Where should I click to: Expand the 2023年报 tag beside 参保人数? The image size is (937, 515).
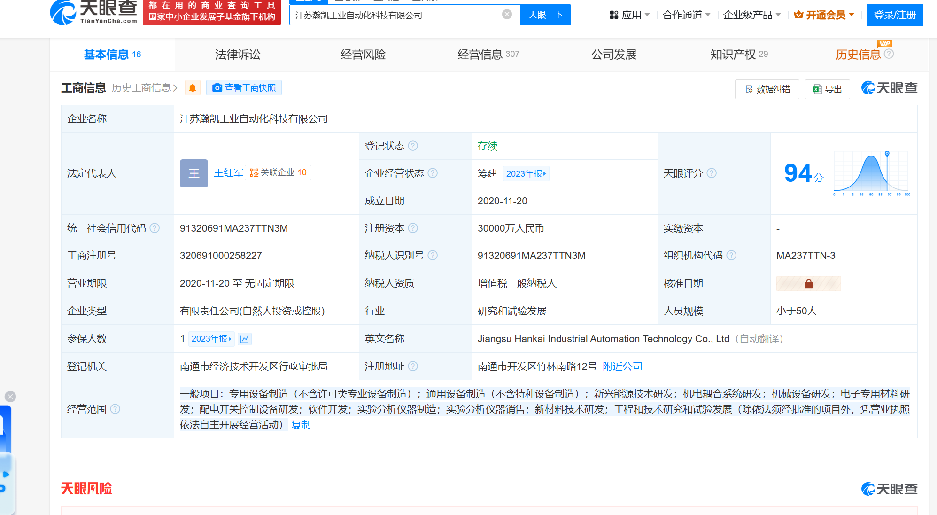click(211, 339)
